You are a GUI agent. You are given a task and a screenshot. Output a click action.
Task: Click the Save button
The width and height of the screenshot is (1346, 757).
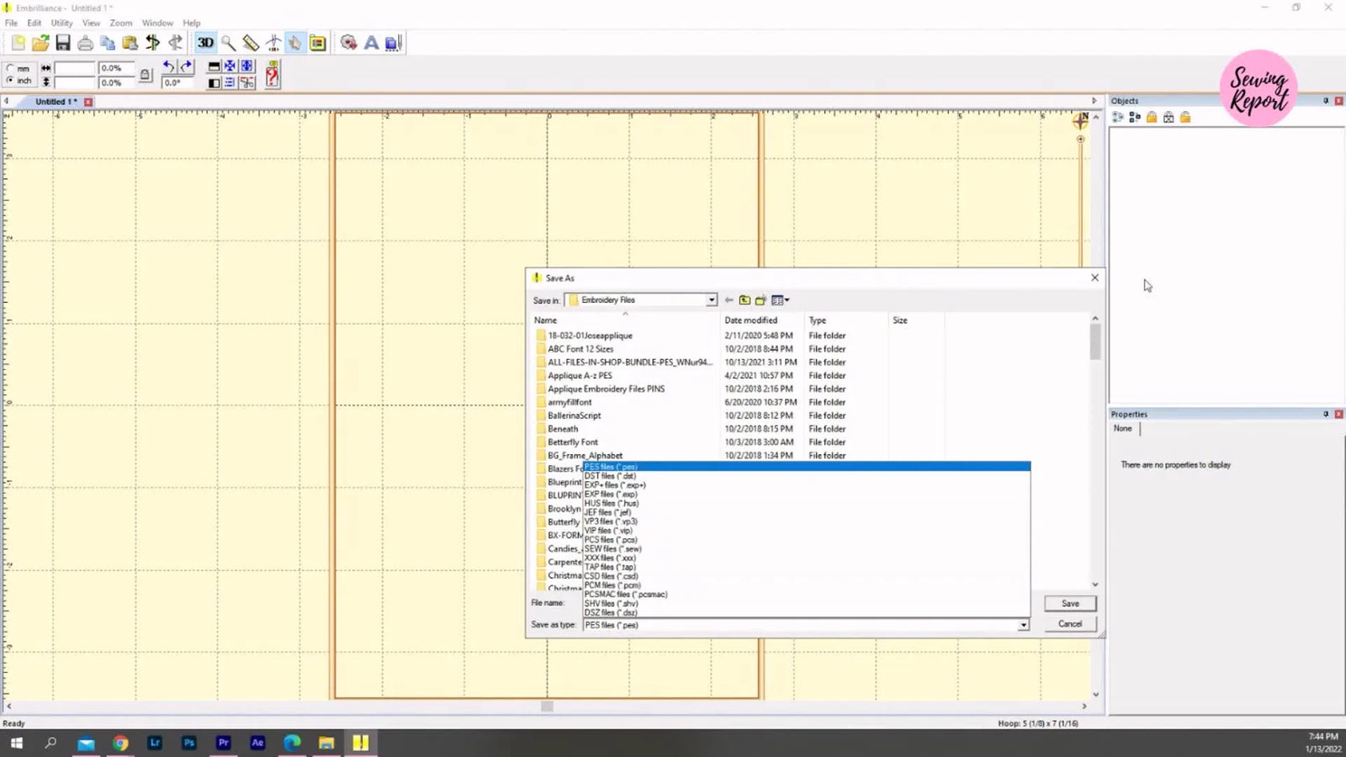(1070, 603)
